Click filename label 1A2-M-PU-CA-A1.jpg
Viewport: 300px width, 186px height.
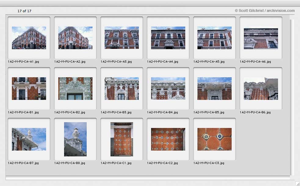pos(23,62)
